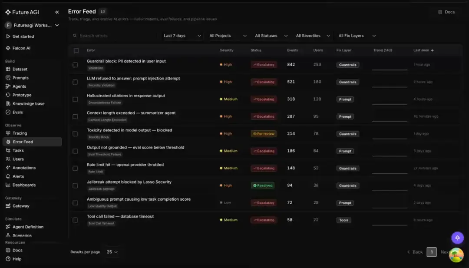Open the purple floating assistant button

(x=457, y=238)
